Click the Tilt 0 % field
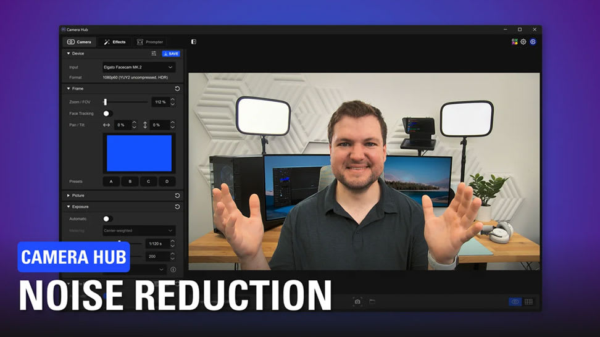The height and width of the screenshot is (337, 600). coord(160,125)
